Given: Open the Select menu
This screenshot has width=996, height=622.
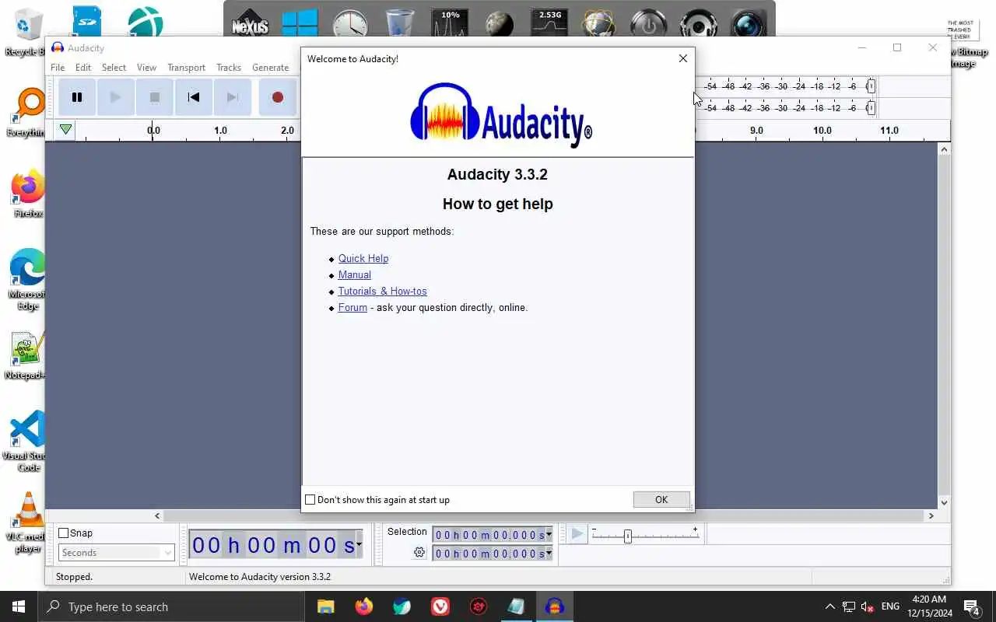Looking at the screenshot, I should pos(114,68).
